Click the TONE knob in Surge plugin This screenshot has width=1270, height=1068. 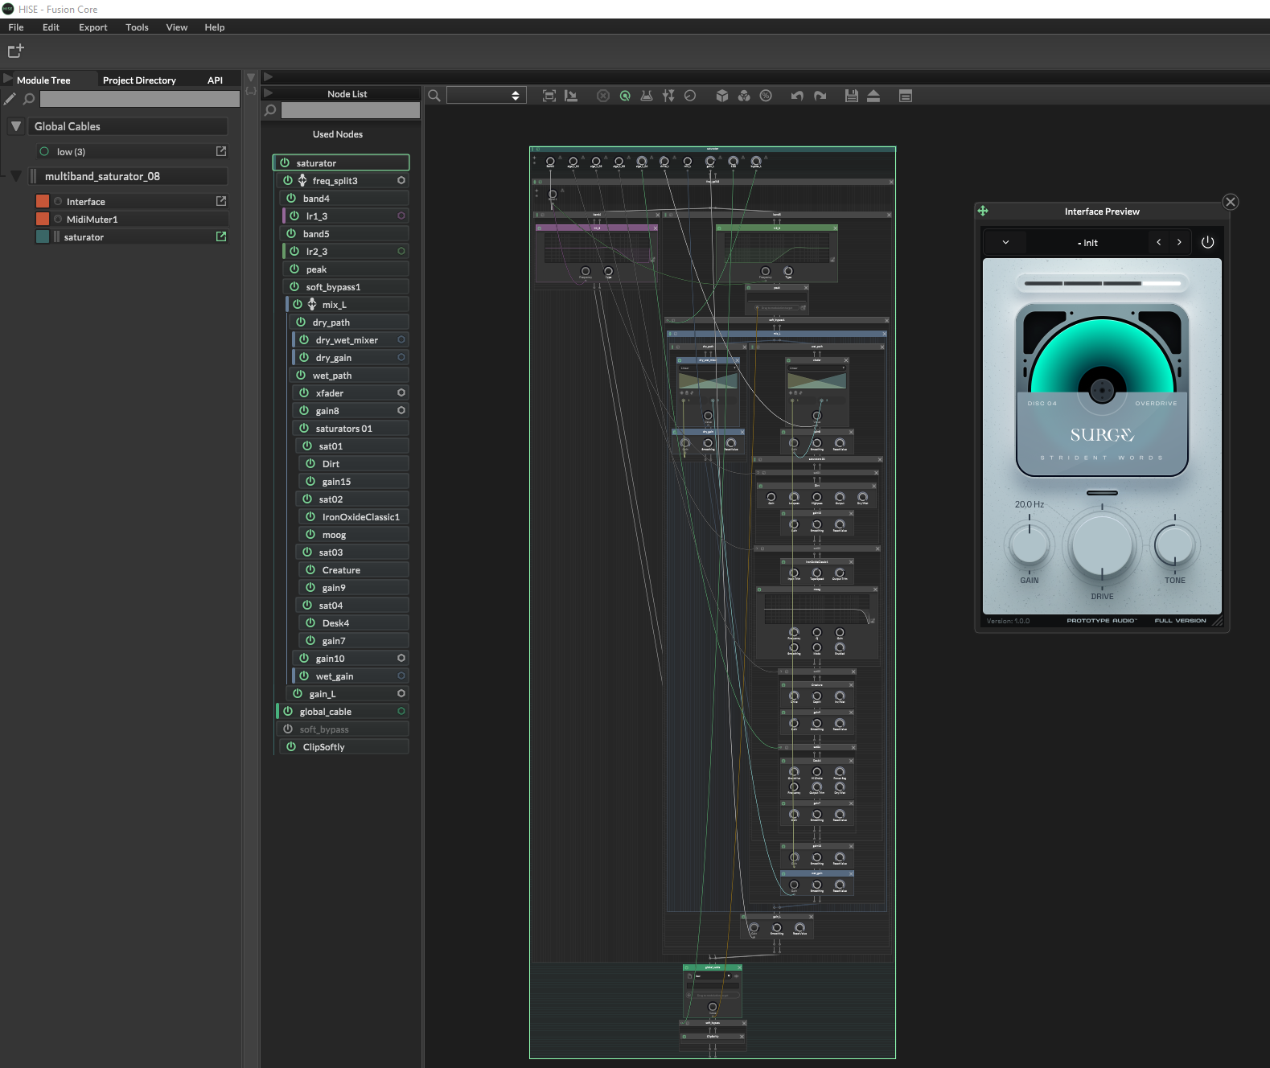coord(1175,545)
